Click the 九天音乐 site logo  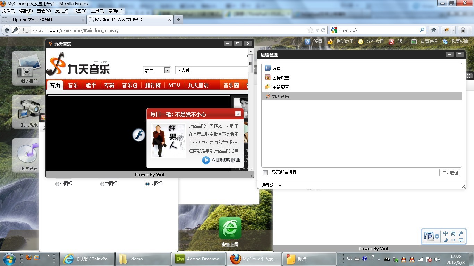tap(78, 64)
